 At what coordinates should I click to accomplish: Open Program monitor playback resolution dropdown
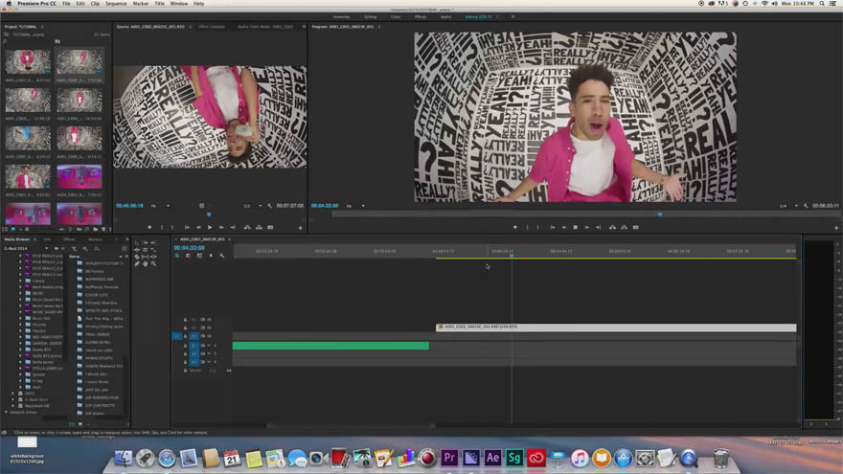point(788,206)
